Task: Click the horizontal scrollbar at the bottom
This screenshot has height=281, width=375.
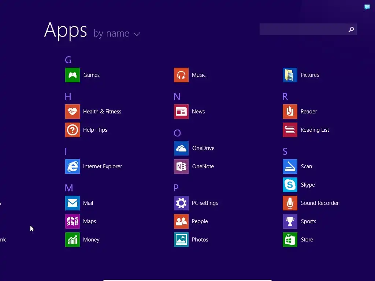Action: click(187, 280)
